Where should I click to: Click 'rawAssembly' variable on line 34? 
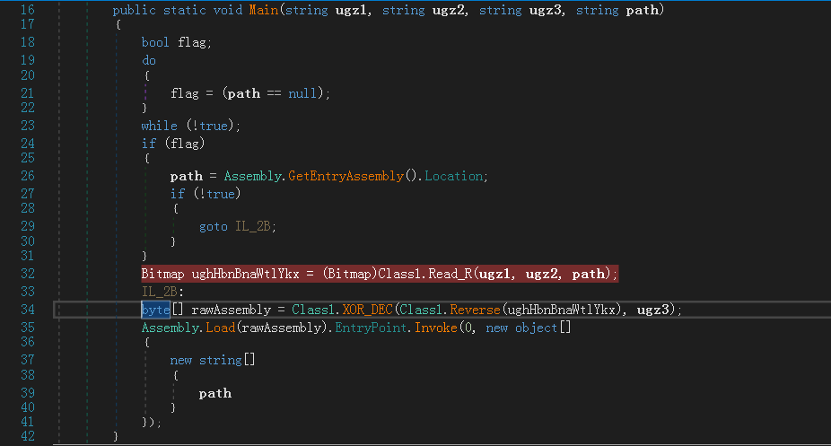tap(231, 310)
